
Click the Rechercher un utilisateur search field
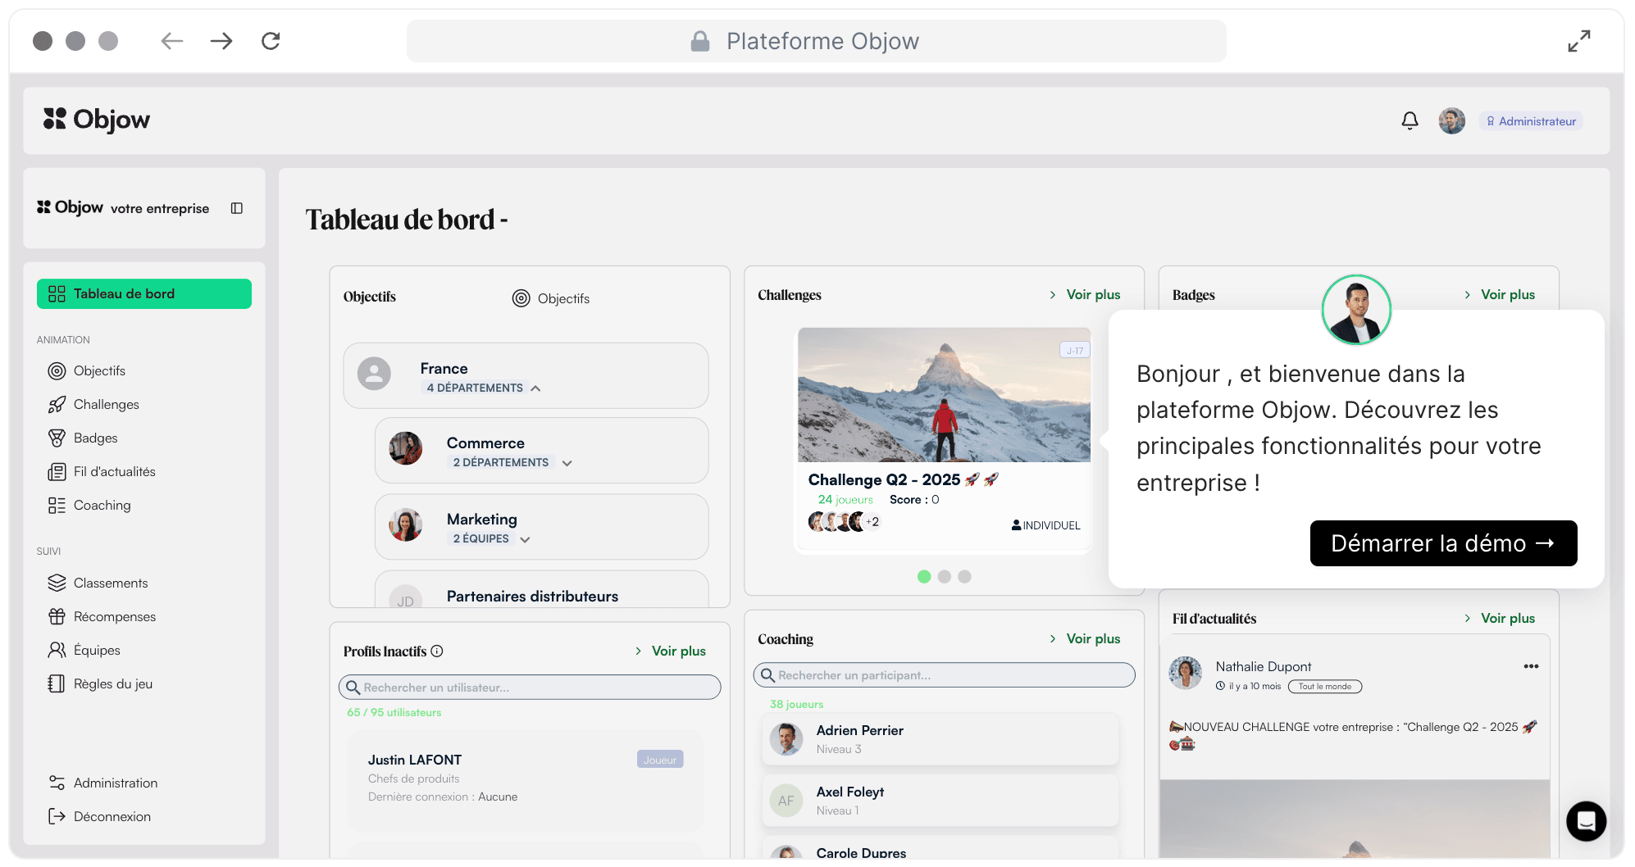530,687
